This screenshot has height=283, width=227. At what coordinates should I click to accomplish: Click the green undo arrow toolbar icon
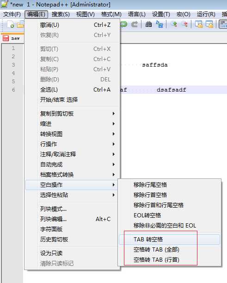click(124, 24)
